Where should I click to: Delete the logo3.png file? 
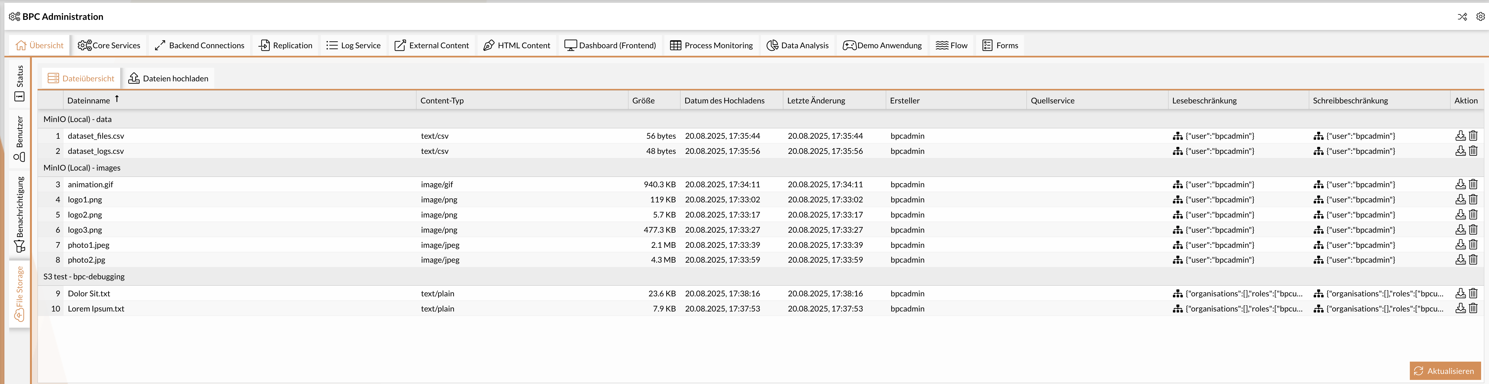(1473, 230)
